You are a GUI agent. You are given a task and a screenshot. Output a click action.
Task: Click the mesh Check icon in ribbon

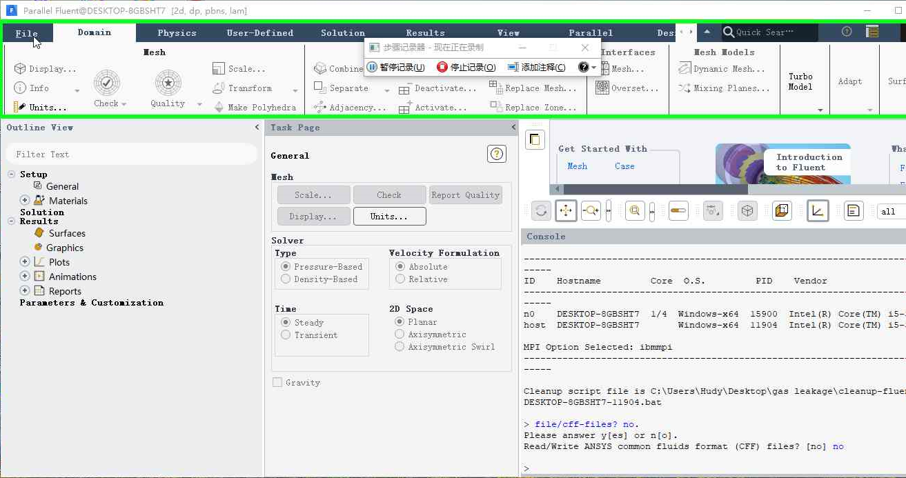pyautogui.click(x=107, y=83)
